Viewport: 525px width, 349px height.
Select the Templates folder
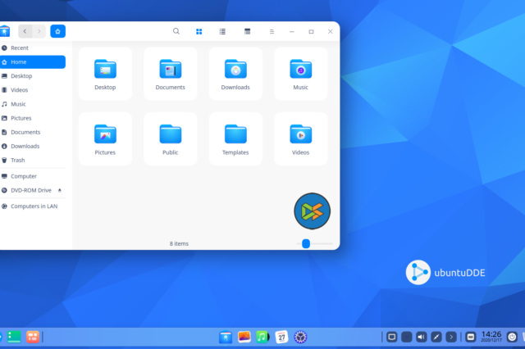[x=235, y=134]
